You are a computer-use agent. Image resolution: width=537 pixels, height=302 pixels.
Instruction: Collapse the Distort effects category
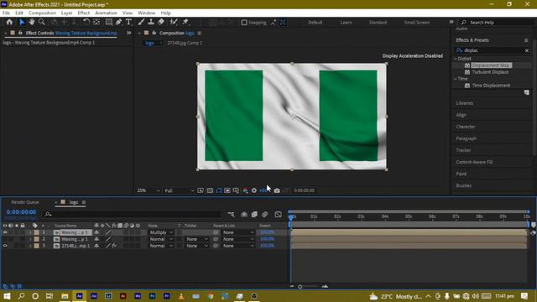click(456, 59)
